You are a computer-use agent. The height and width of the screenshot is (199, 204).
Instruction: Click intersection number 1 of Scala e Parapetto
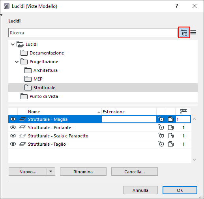point(183,136)
